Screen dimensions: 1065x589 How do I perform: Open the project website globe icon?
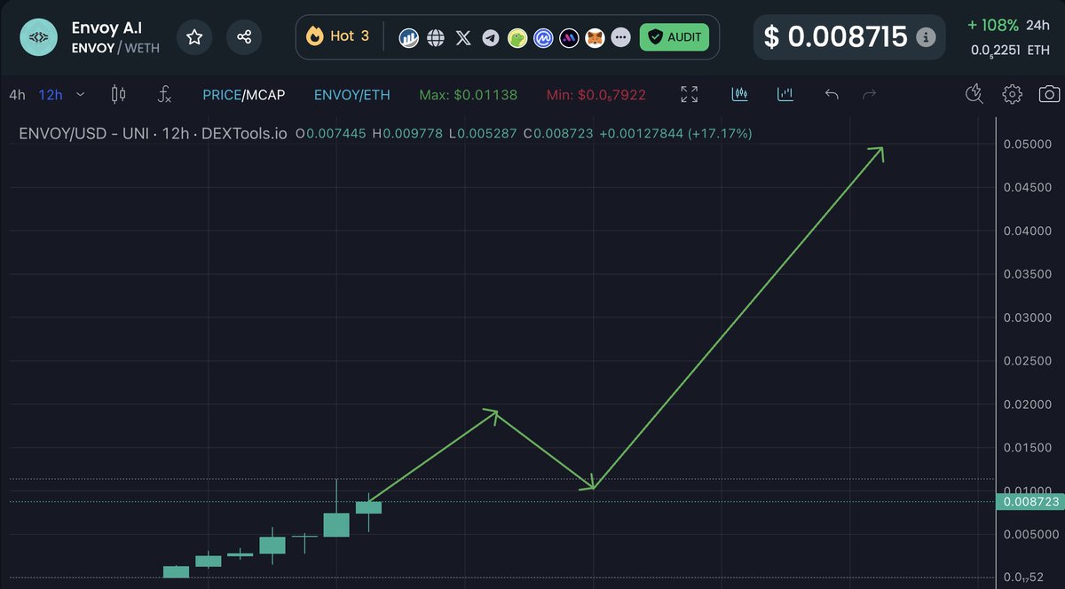(436, 38)
